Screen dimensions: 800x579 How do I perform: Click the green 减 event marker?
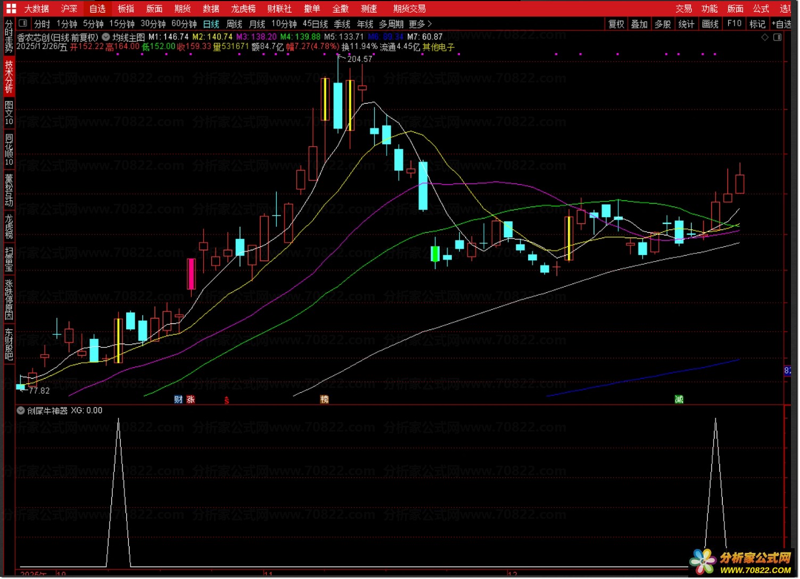(679, 400)
